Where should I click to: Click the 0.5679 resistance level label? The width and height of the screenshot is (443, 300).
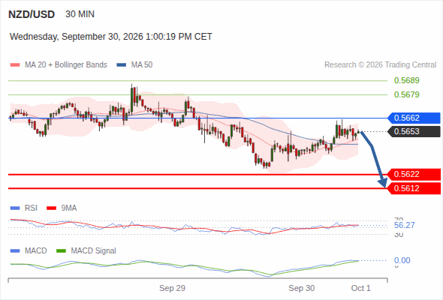click(406, 94)
